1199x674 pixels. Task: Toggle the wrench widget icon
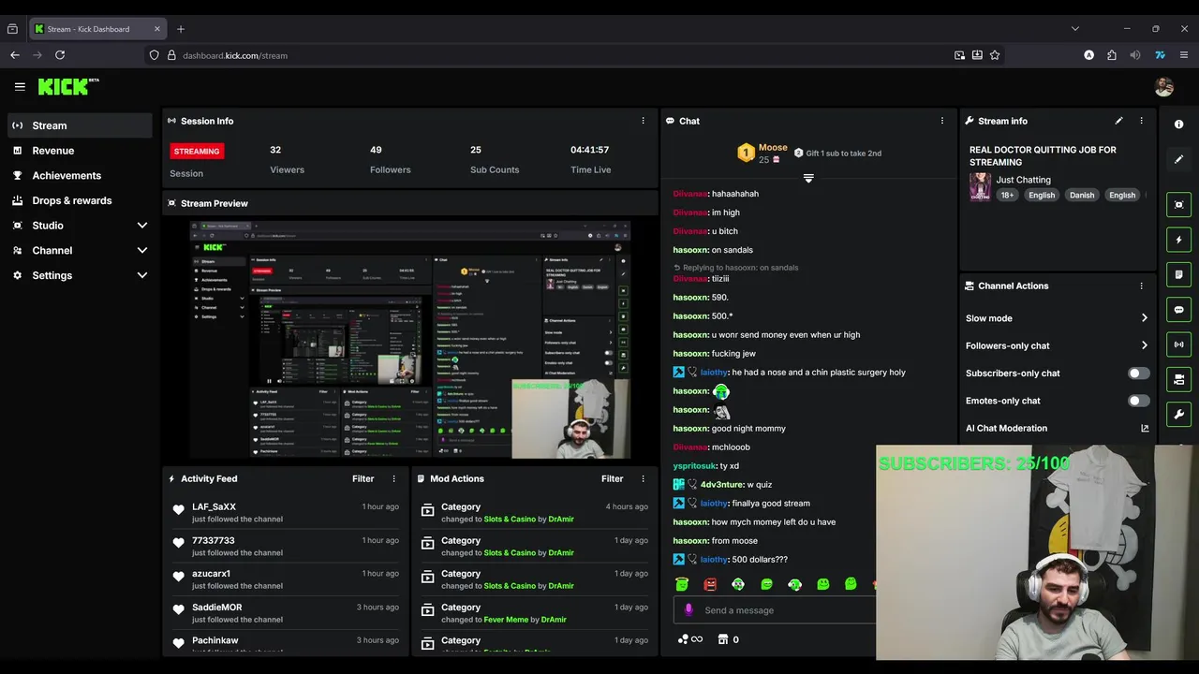(x=1178, y=414)
